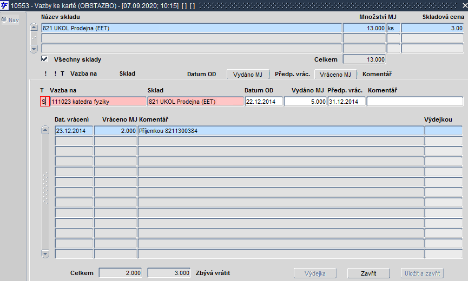Click the red Sklad field 821 UKOL Prodejna
The height and width of the screenshot is (281, 468).
pyautogui.click(x=195, y=102)
